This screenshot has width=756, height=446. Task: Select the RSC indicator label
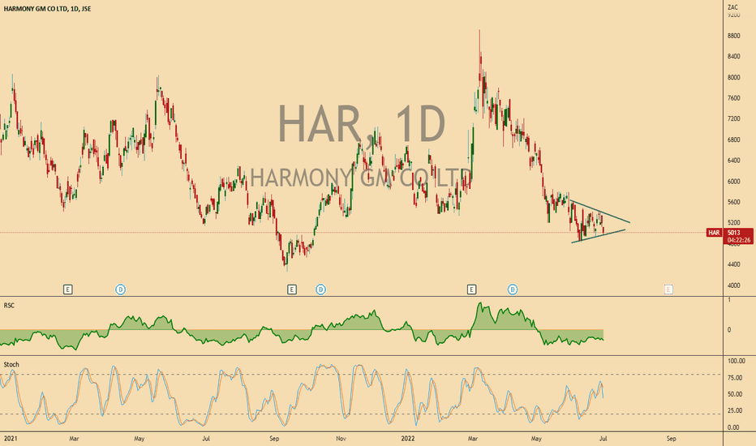(x=9, y=305)
